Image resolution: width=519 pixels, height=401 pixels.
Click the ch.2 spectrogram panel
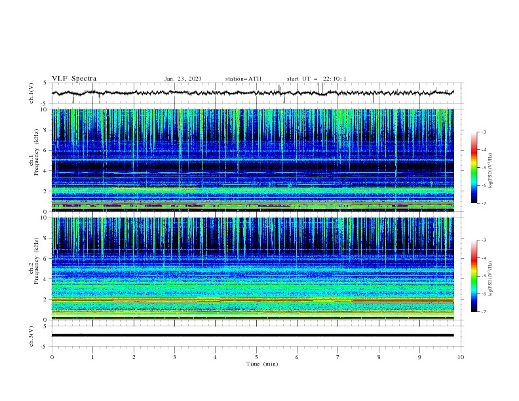(253, 269)
